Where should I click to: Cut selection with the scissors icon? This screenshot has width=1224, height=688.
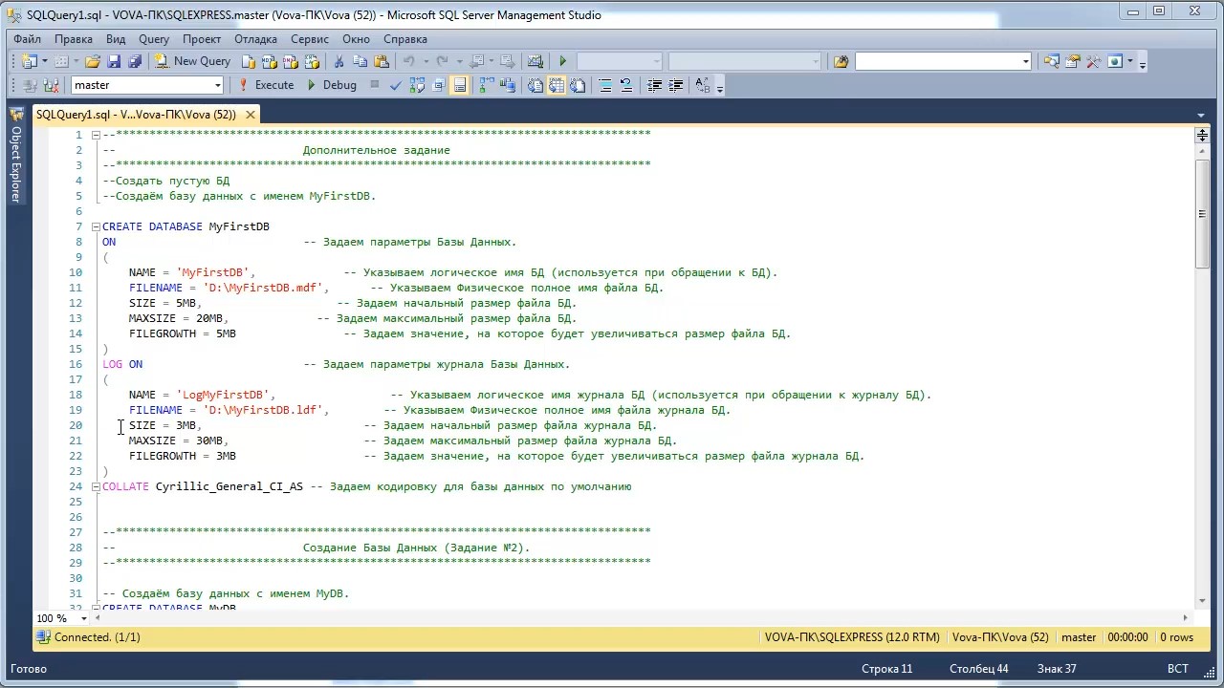point(339,61)
